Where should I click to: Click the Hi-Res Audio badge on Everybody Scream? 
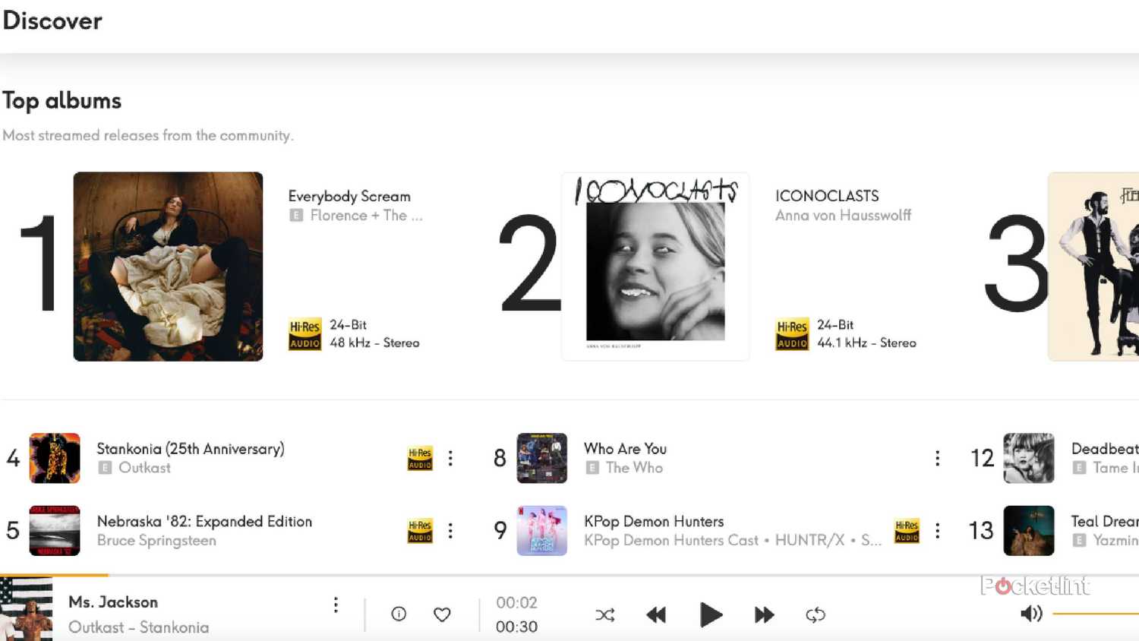[x=304, y=333]
